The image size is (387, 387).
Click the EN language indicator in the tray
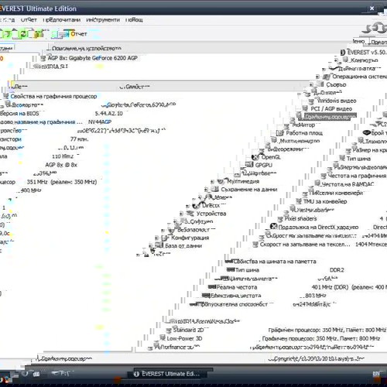point(376,374)
